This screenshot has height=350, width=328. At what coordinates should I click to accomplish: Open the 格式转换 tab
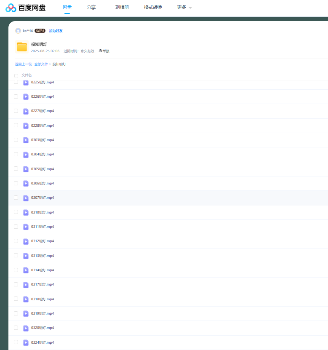tap(153, 8)
